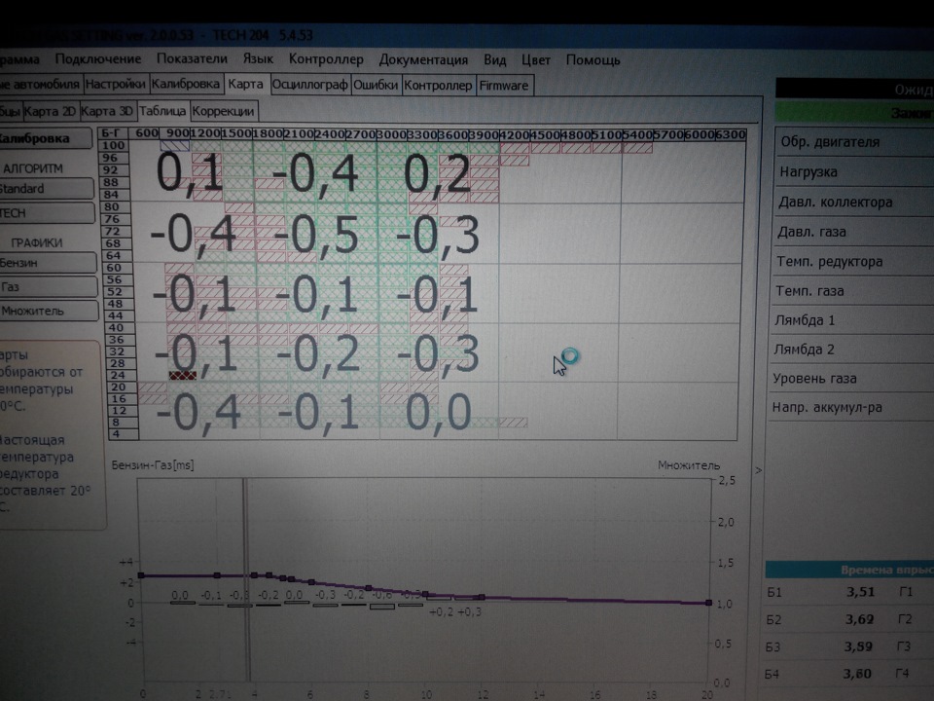Click the -0,5 correction value in table
Viewport: 934px width, 701px height.
pyautogui.click(x=315, y=235)
